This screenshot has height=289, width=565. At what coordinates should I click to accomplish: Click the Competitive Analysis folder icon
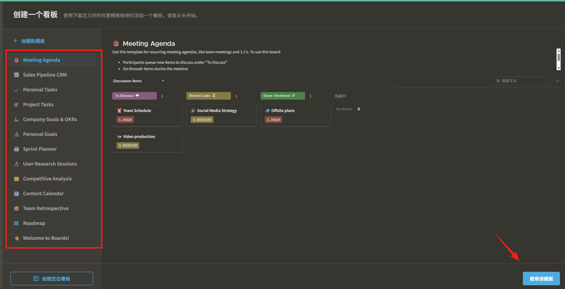[16, 179]
